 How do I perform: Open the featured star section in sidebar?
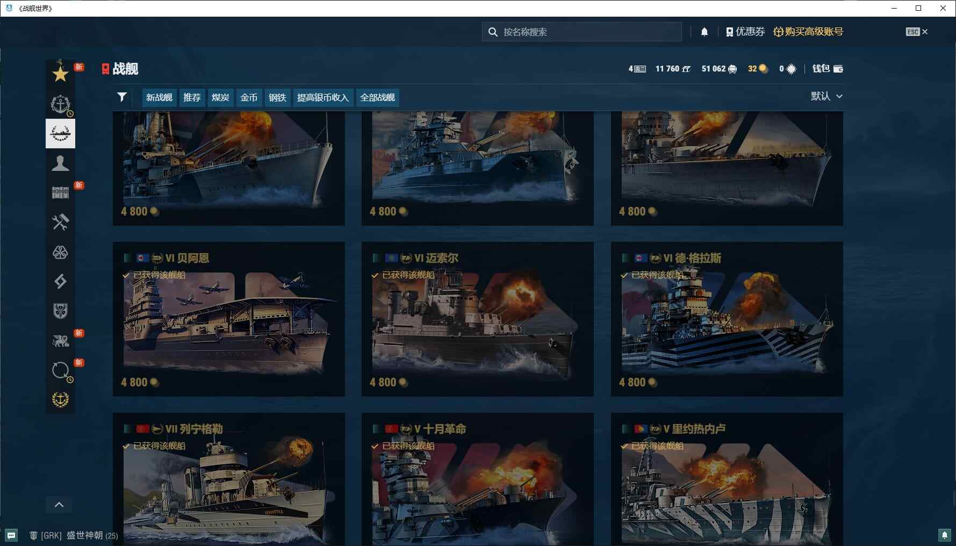tap(60, 74)
